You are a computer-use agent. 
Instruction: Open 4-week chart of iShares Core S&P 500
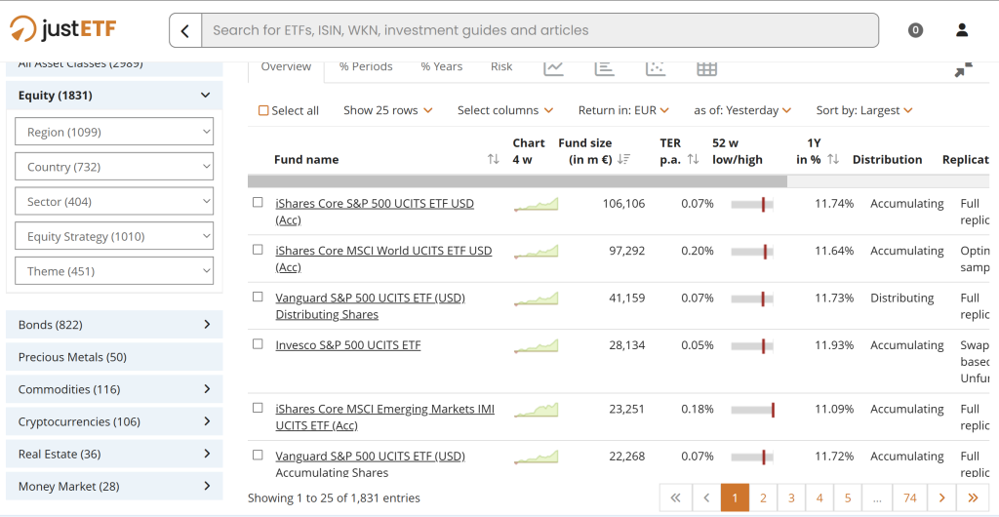click(536, 204)
